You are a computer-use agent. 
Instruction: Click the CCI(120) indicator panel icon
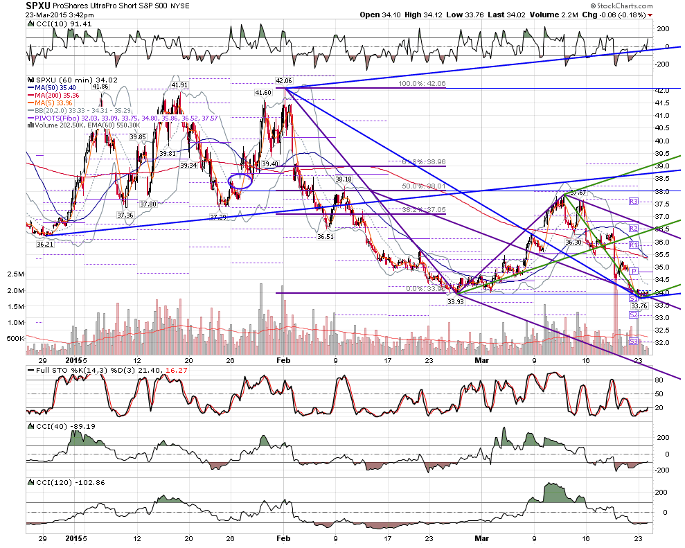pyautogui.click(x=30, y=482)
